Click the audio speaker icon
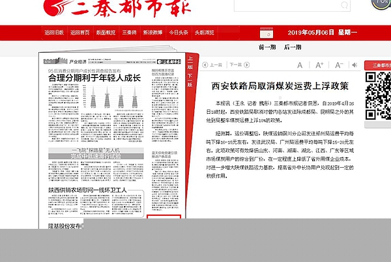 click(x=355, y=65)
